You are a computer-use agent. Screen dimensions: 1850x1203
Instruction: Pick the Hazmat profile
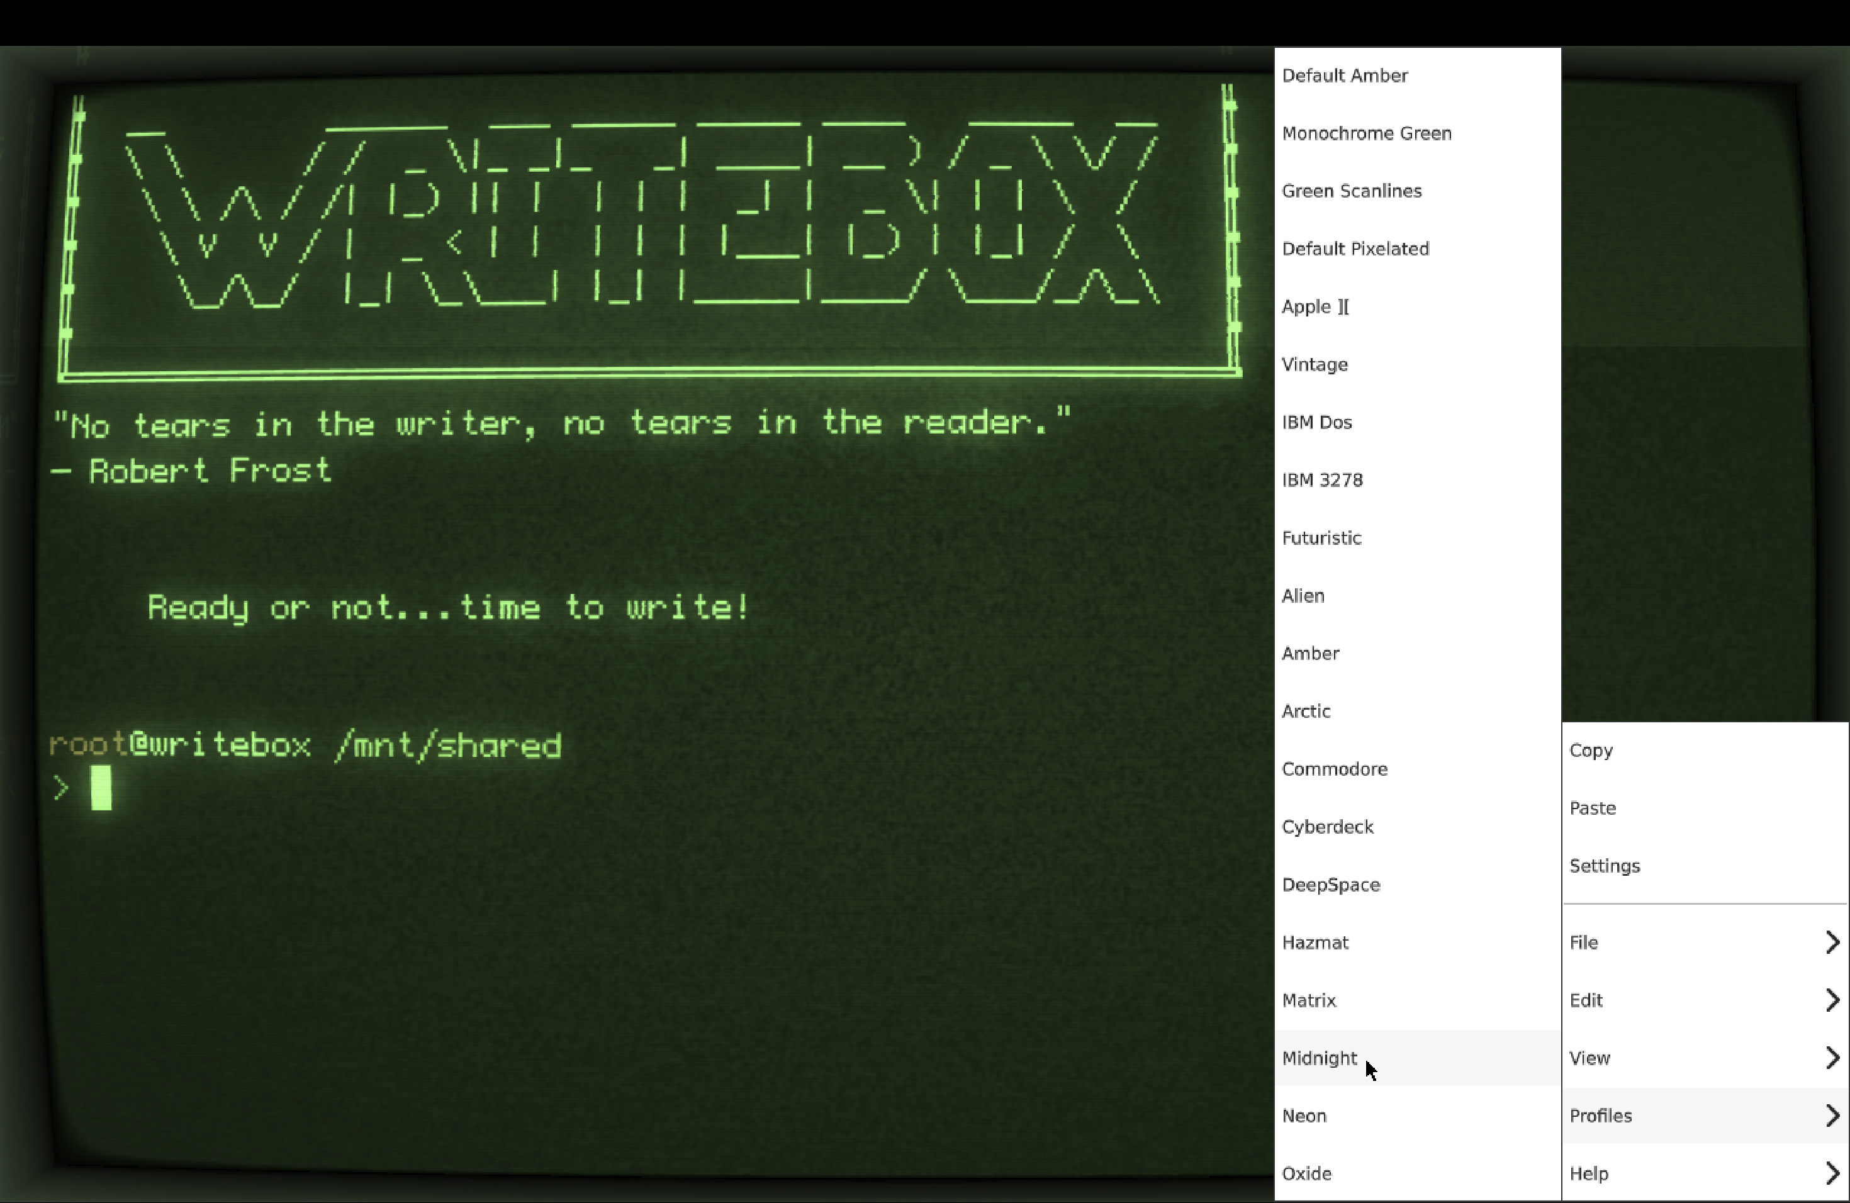point(1417,942)
